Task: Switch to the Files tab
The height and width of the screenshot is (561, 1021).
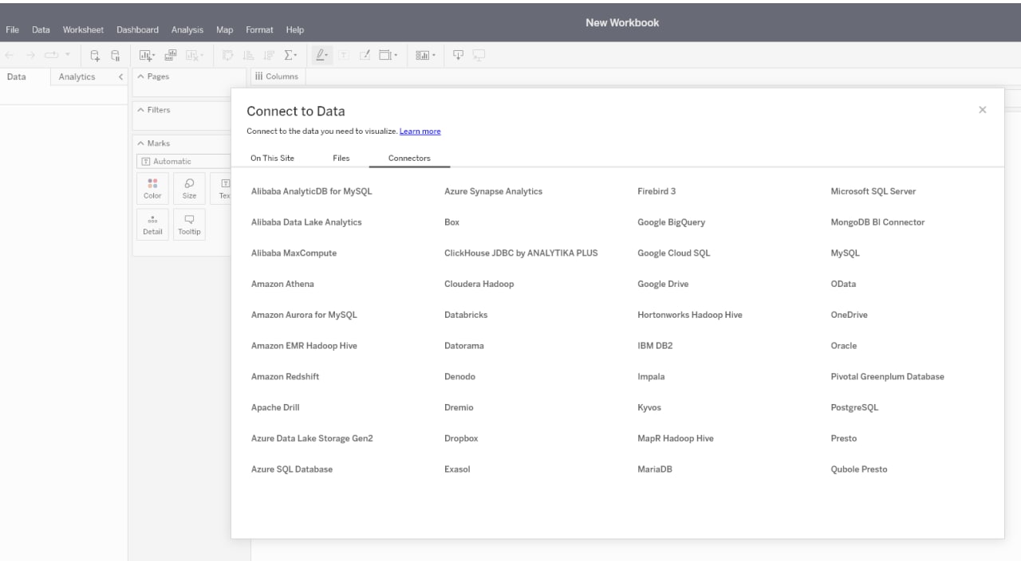Action: pos(341,158)
